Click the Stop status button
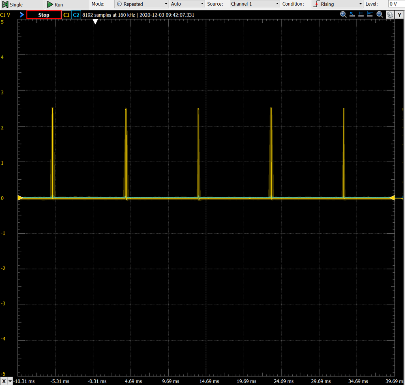The width and height of the screenshot is (405, 385). (44, 15)
